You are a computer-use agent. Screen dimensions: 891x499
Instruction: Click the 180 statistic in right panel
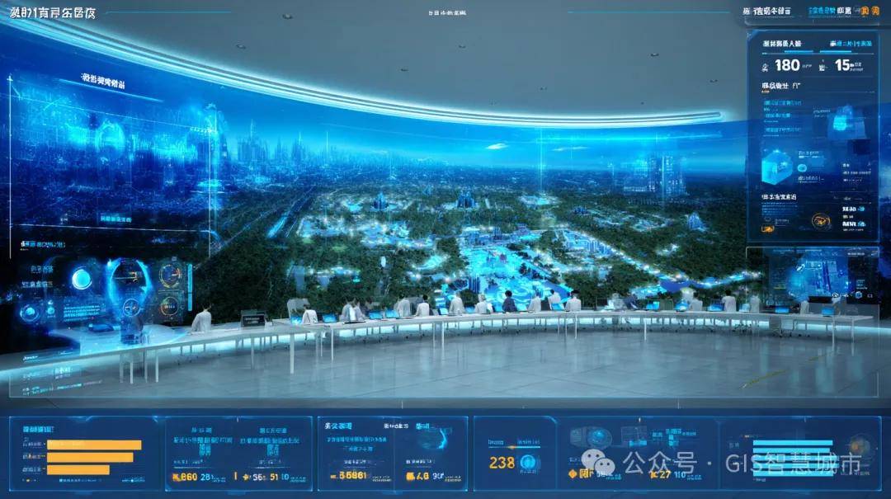click(x=787, y=65)
